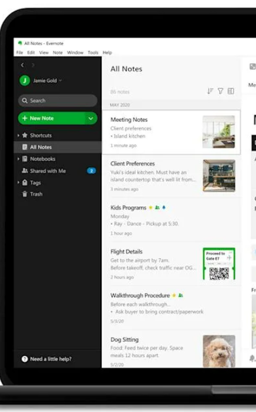
Task: Open the filter notes funnel icon
Action: tap(221, 91)
